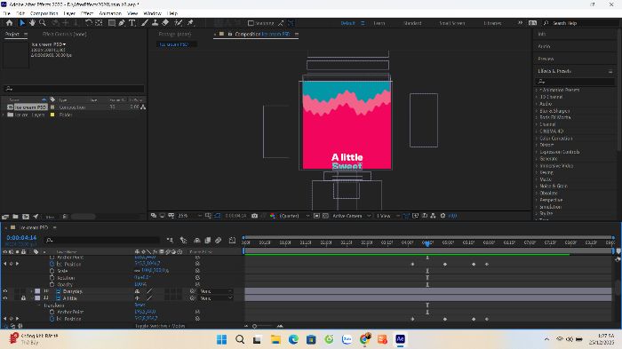Open the Preview panel header
This screenshot has height=349, width=622.
[546, 59]
